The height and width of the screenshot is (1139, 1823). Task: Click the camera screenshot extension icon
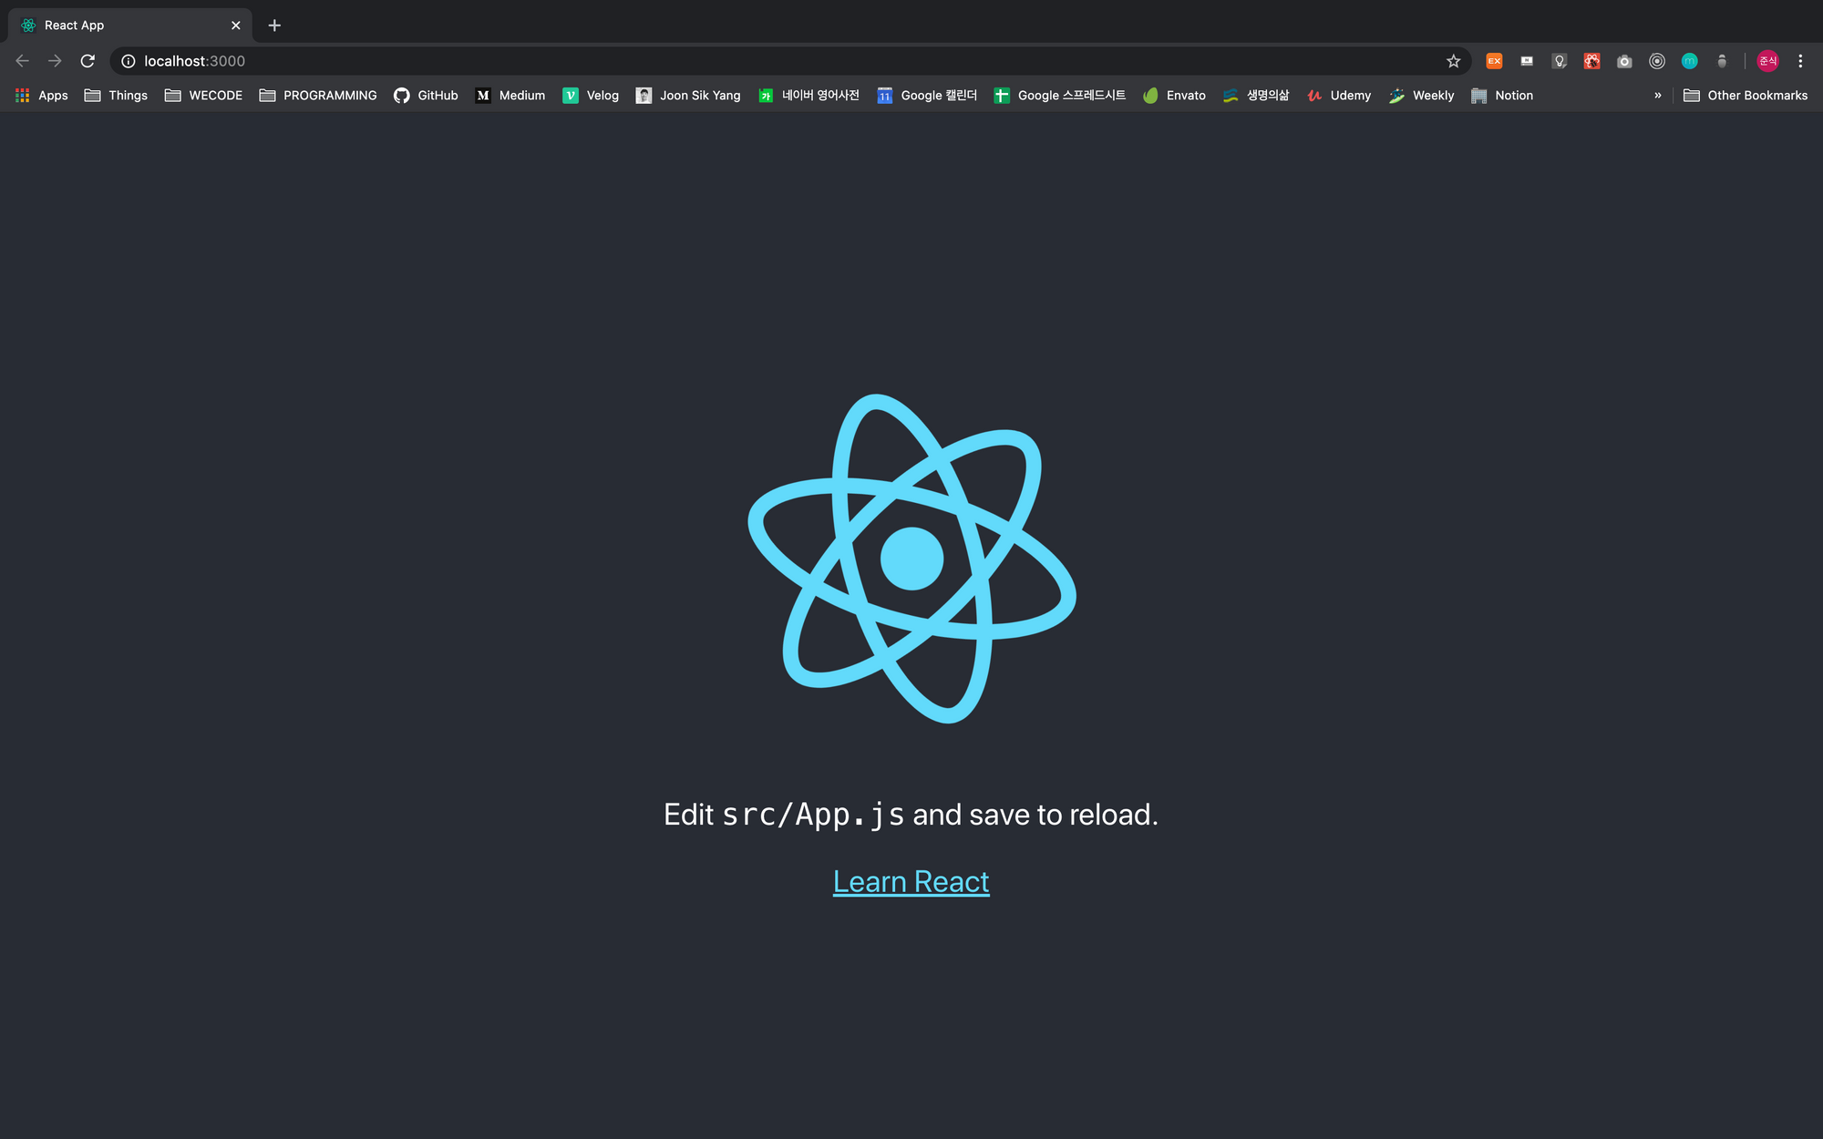point(1624,61)
